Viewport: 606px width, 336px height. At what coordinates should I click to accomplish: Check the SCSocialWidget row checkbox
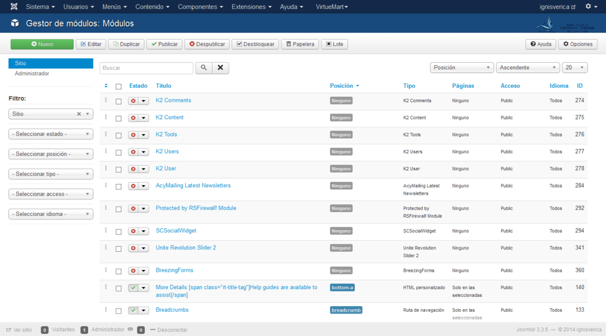coord(118,231)
